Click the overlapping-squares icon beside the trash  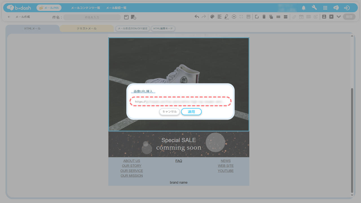tap(257, 17)
